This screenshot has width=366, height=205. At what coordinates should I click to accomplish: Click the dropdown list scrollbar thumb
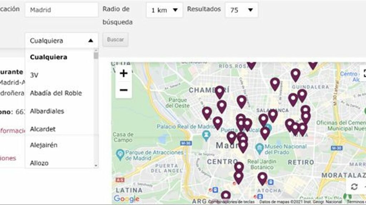click(x=96, y=56)
